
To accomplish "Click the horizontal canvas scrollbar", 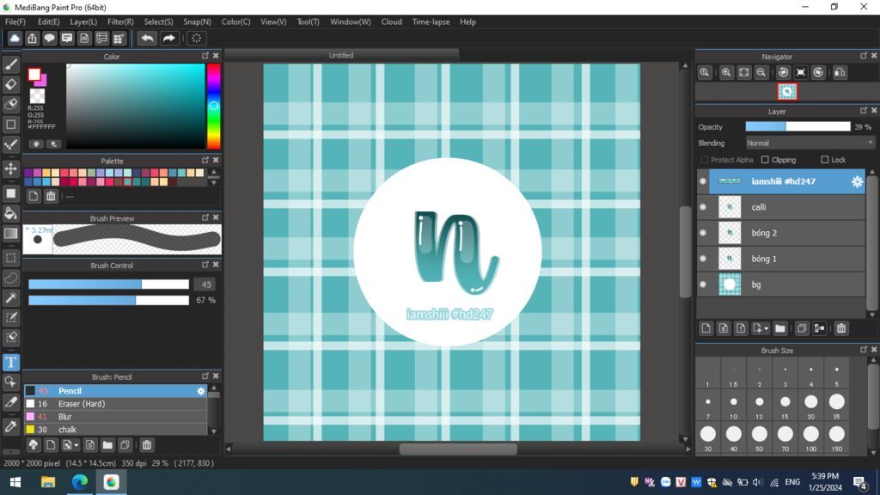I will (x=458, y=449).
